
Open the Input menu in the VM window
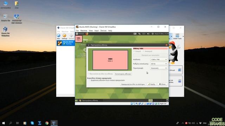pos(96,30)
